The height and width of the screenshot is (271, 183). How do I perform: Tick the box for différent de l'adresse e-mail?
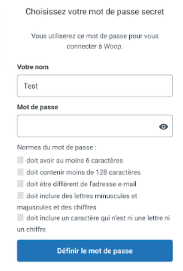pos(20,184)
